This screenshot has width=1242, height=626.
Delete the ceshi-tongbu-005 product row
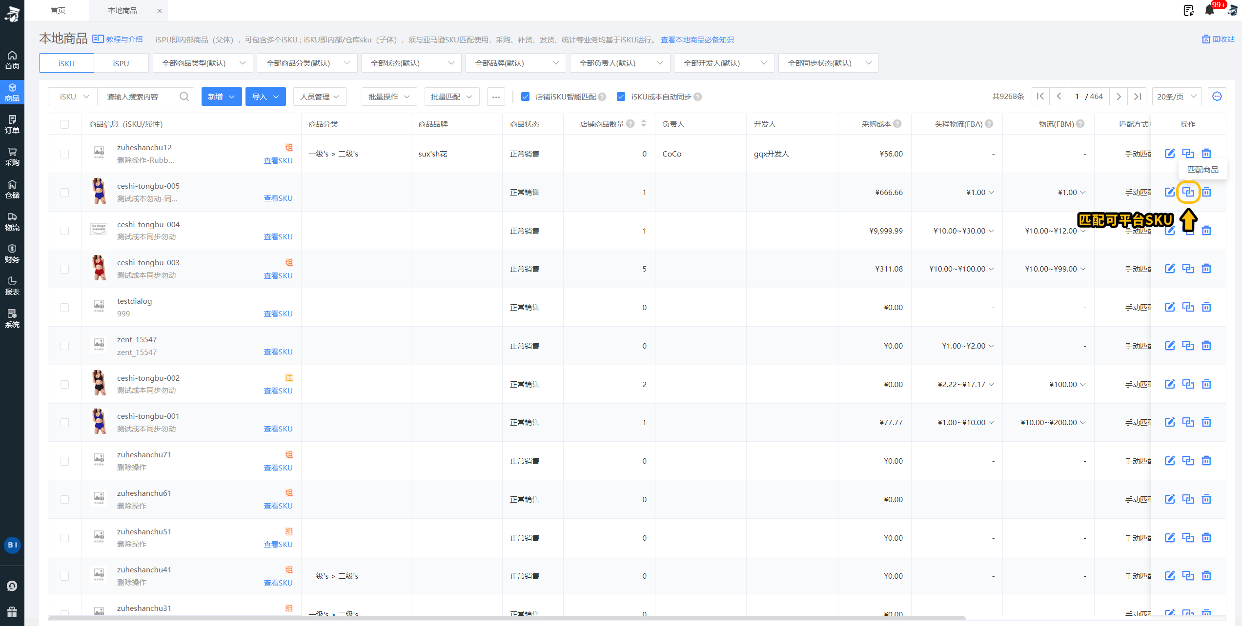[x=1206, y=192]
